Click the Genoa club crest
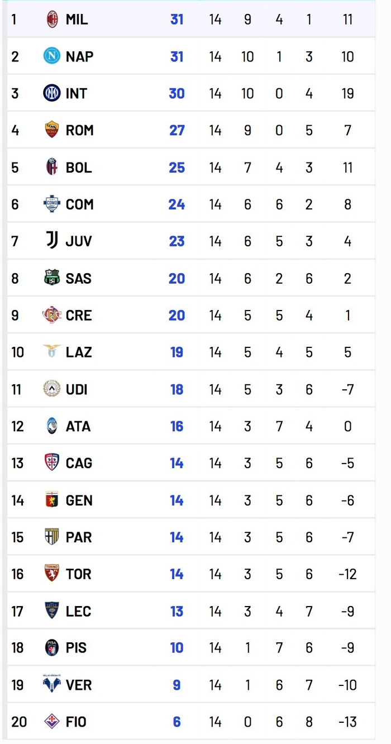The image size is (391, 744). pos(52,500)
